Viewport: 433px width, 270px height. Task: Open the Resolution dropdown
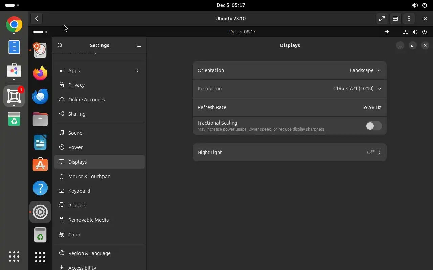pos(357,89)
